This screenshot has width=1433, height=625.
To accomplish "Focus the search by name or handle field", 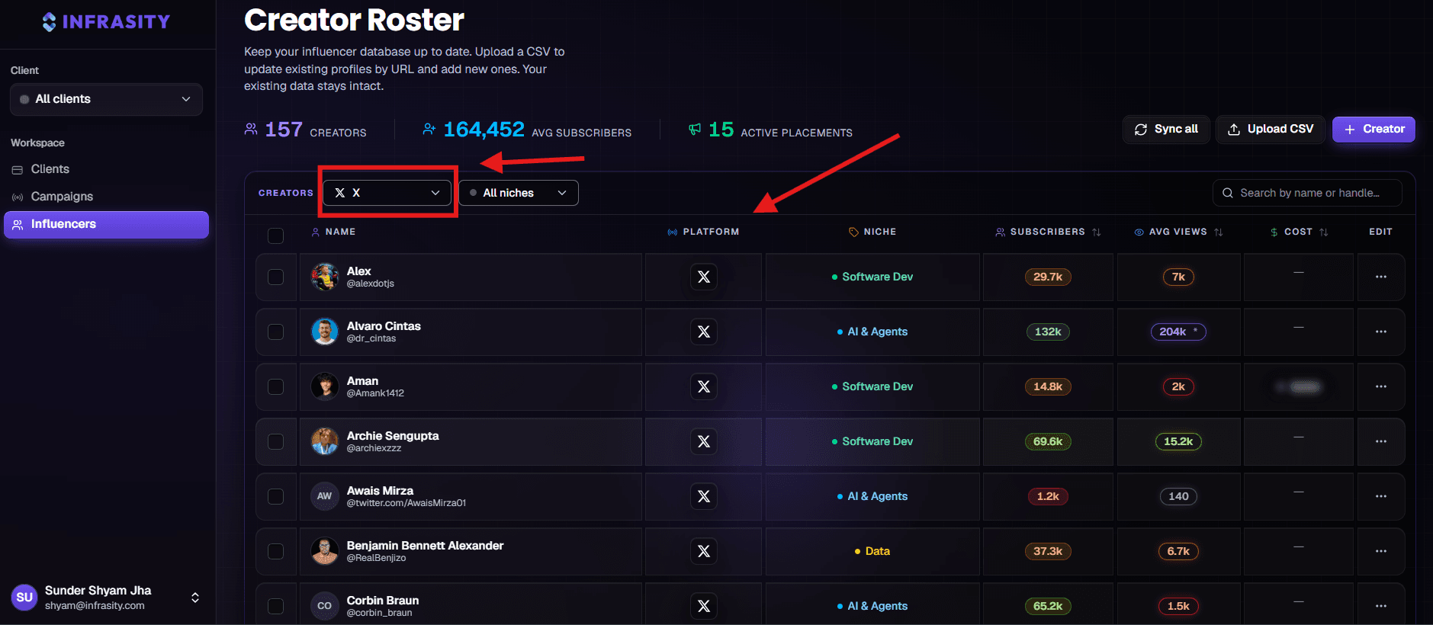I will [1307, 193].
